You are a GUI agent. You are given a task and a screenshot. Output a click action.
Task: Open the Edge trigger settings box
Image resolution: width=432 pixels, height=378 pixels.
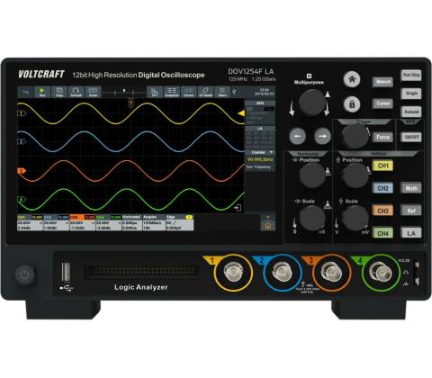[x=180, y=222]
